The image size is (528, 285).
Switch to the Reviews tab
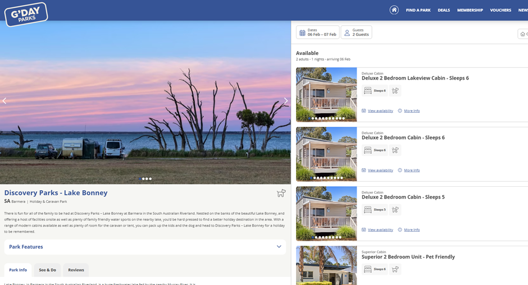(76, 270)
